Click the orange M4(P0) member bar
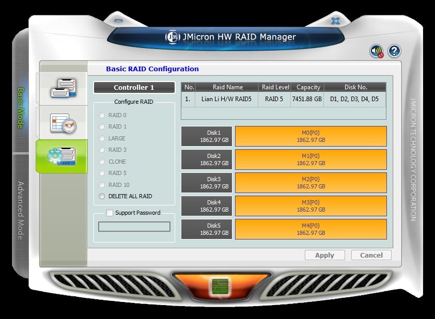The width and height of the screenshot is (435, 319). coord(310,229)
